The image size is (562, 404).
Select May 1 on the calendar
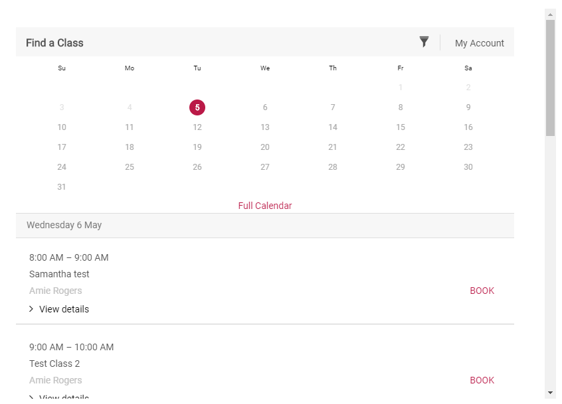tap(400, 87)
